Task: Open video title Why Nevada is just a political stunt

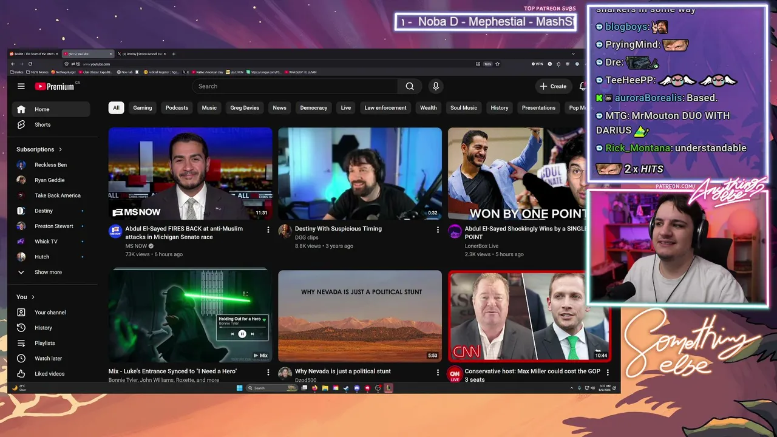Action: tap(343, 371)
